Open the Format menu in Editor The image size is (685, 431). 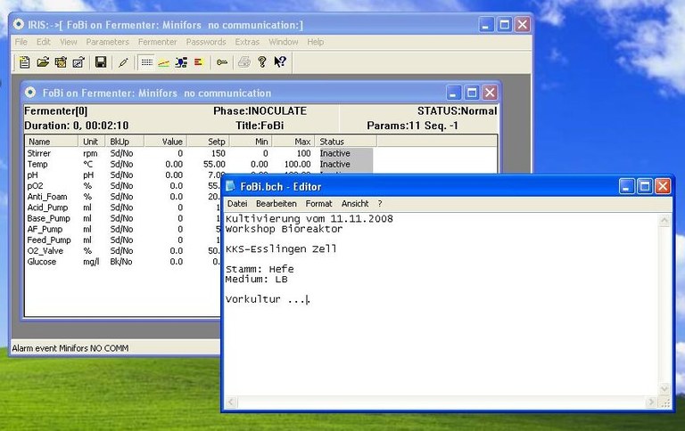click(x=319, y=204)
